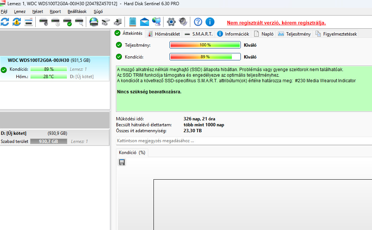Image resolution: width=372 pixels, height=230 pixels.
Task: Click the globe over disk toolbar icon
Action: (94, 22)
